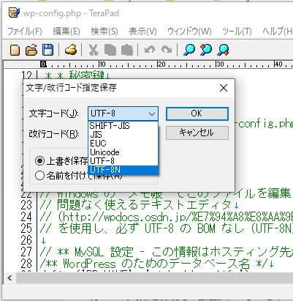Open the 検索(S) menu
This screenshot has height=301, width=293.
[104, 31]
